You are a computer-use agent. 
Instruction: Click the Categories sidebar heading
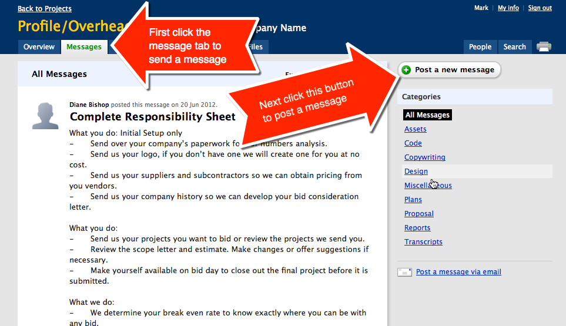(x=421, y=97)
